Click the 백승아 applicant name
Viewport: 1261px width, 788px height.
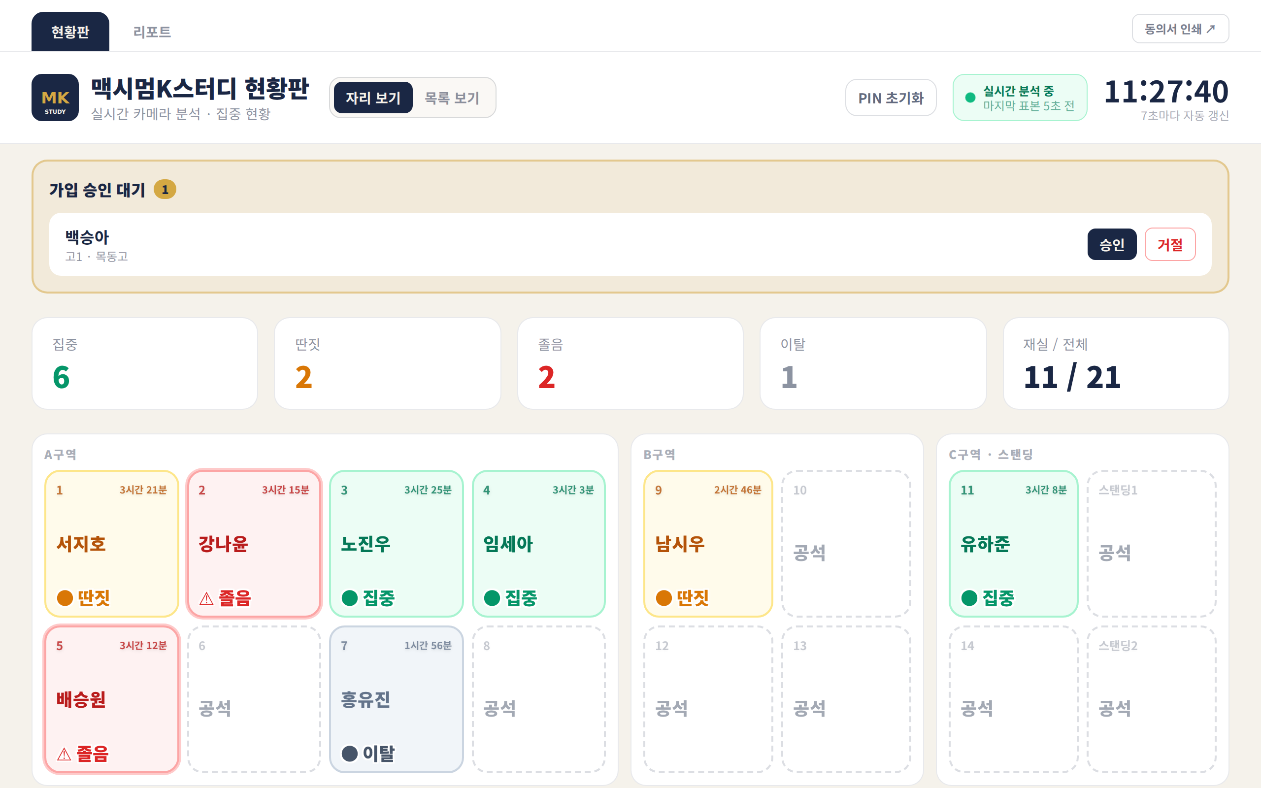click(x=87, y=237)
